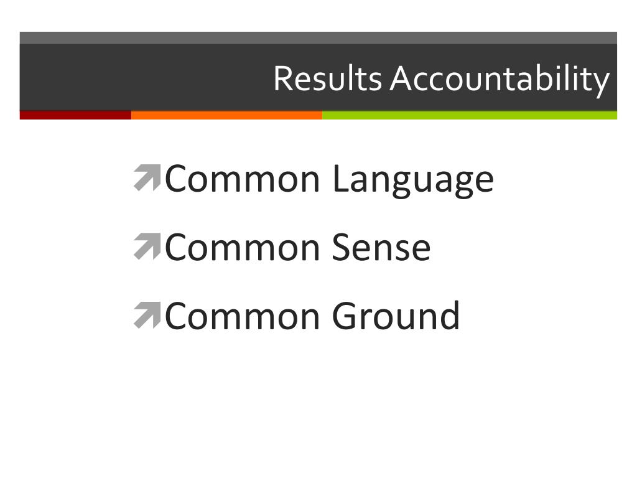The width and height of the screenshot is (637, 478).
Task: Click the arrow bullet beside Common Sense
Action: pyautogui.click(x=147, y=246)
